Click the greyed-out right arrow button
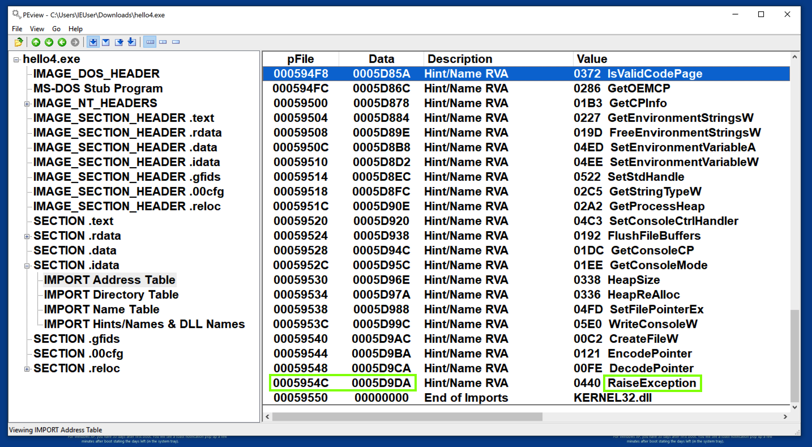The image size is (812, 447). 75,42
